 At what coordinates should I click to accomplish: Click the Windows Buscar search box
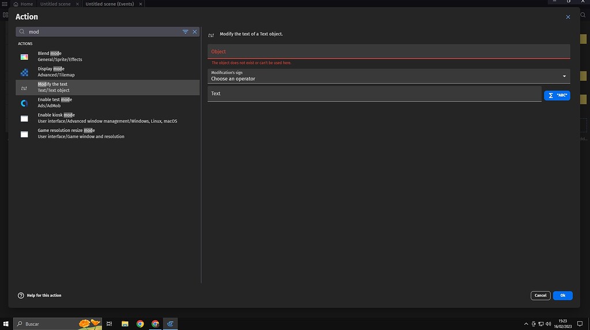click(x=58, y=324)
